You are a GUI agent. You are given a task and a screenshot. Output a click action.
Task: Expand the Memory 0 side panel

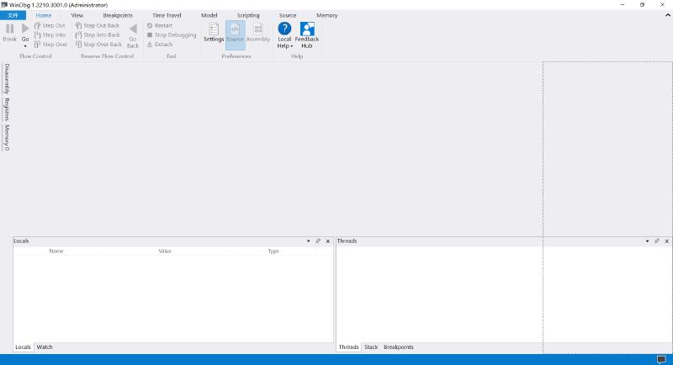click(7, 138)
